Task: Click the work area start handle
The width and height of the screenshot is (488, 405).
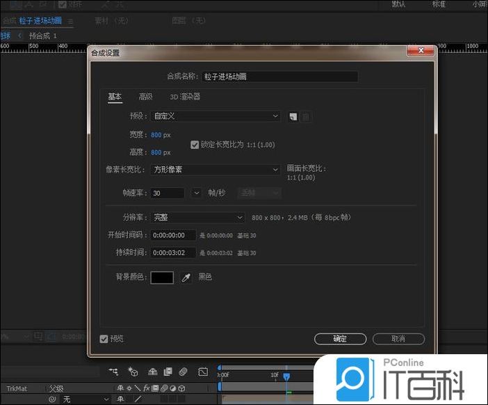Action: click(x=220, y=387)
